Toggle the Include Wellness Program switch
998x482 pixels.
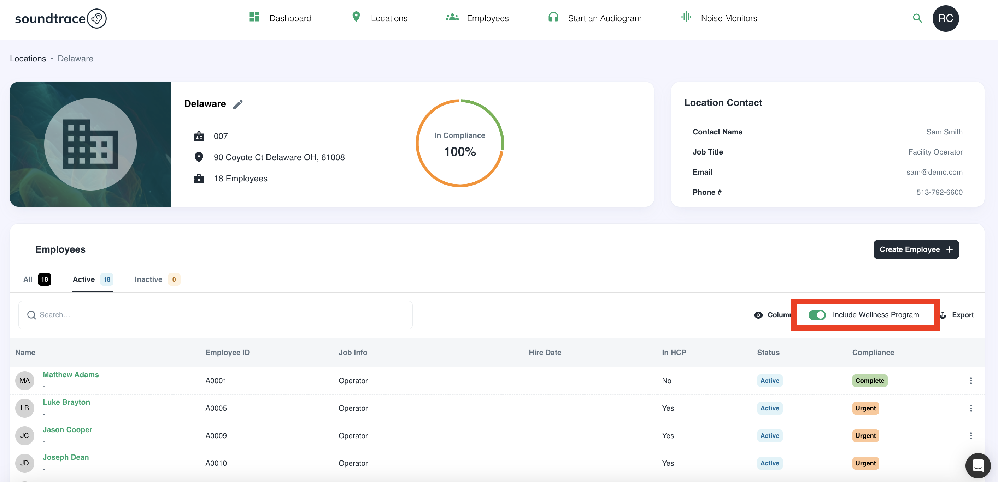(x=817, y=315)
